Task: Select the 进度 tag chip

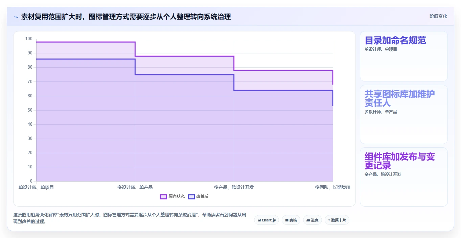Action: tap(312, 220)
